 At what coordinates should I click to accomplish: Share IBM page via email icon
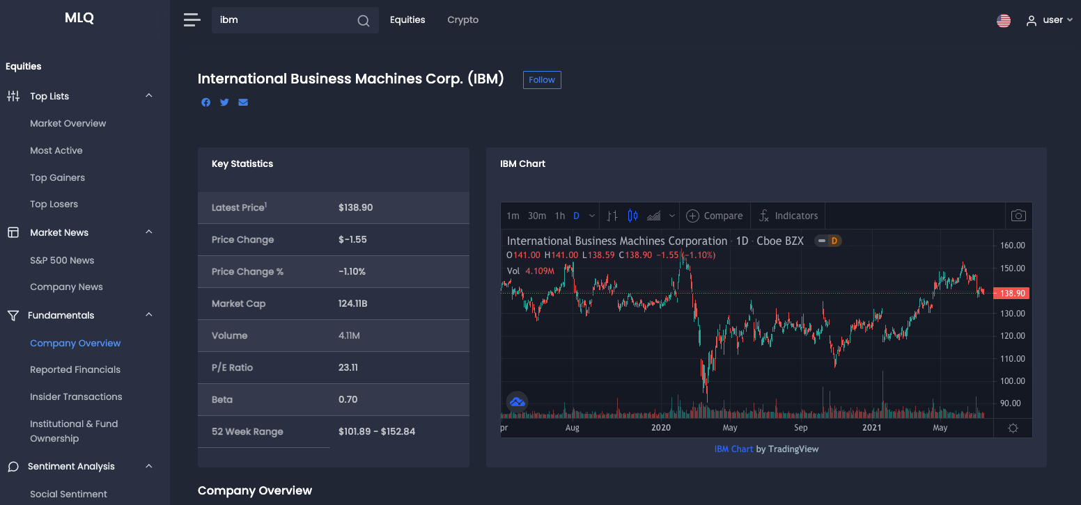243,102
